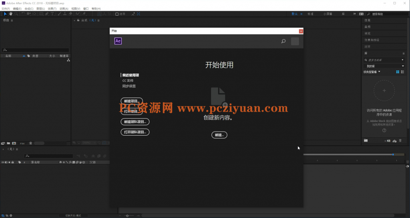Click the timeline work area bar

[x=349, y=154]
